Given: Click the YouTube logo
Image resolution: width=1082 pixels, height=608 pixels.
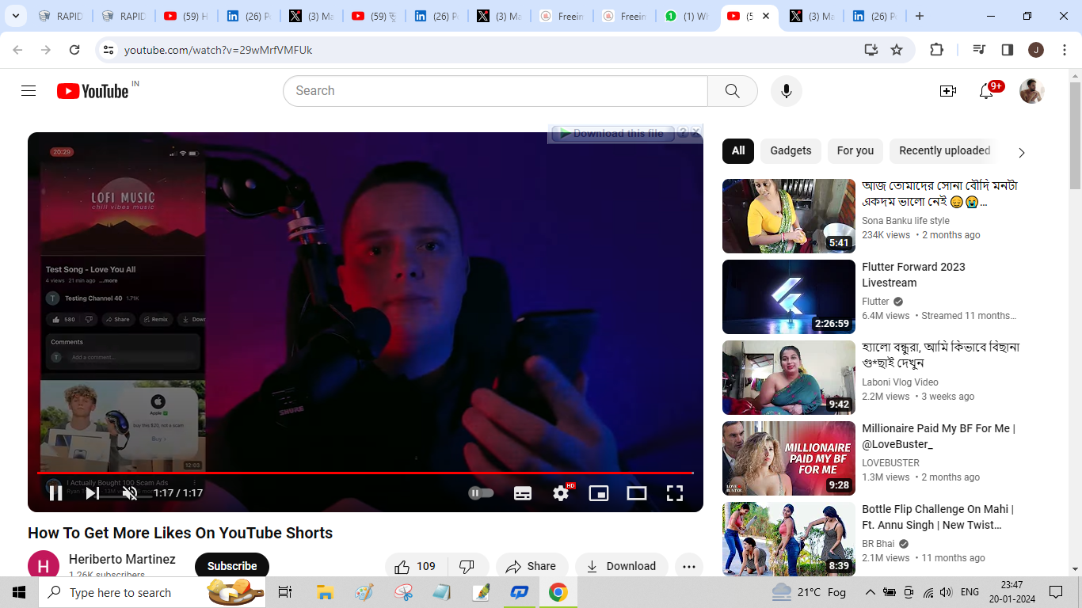Looking at the screenshot, I should pyautogui.click(x=93, y=91).
